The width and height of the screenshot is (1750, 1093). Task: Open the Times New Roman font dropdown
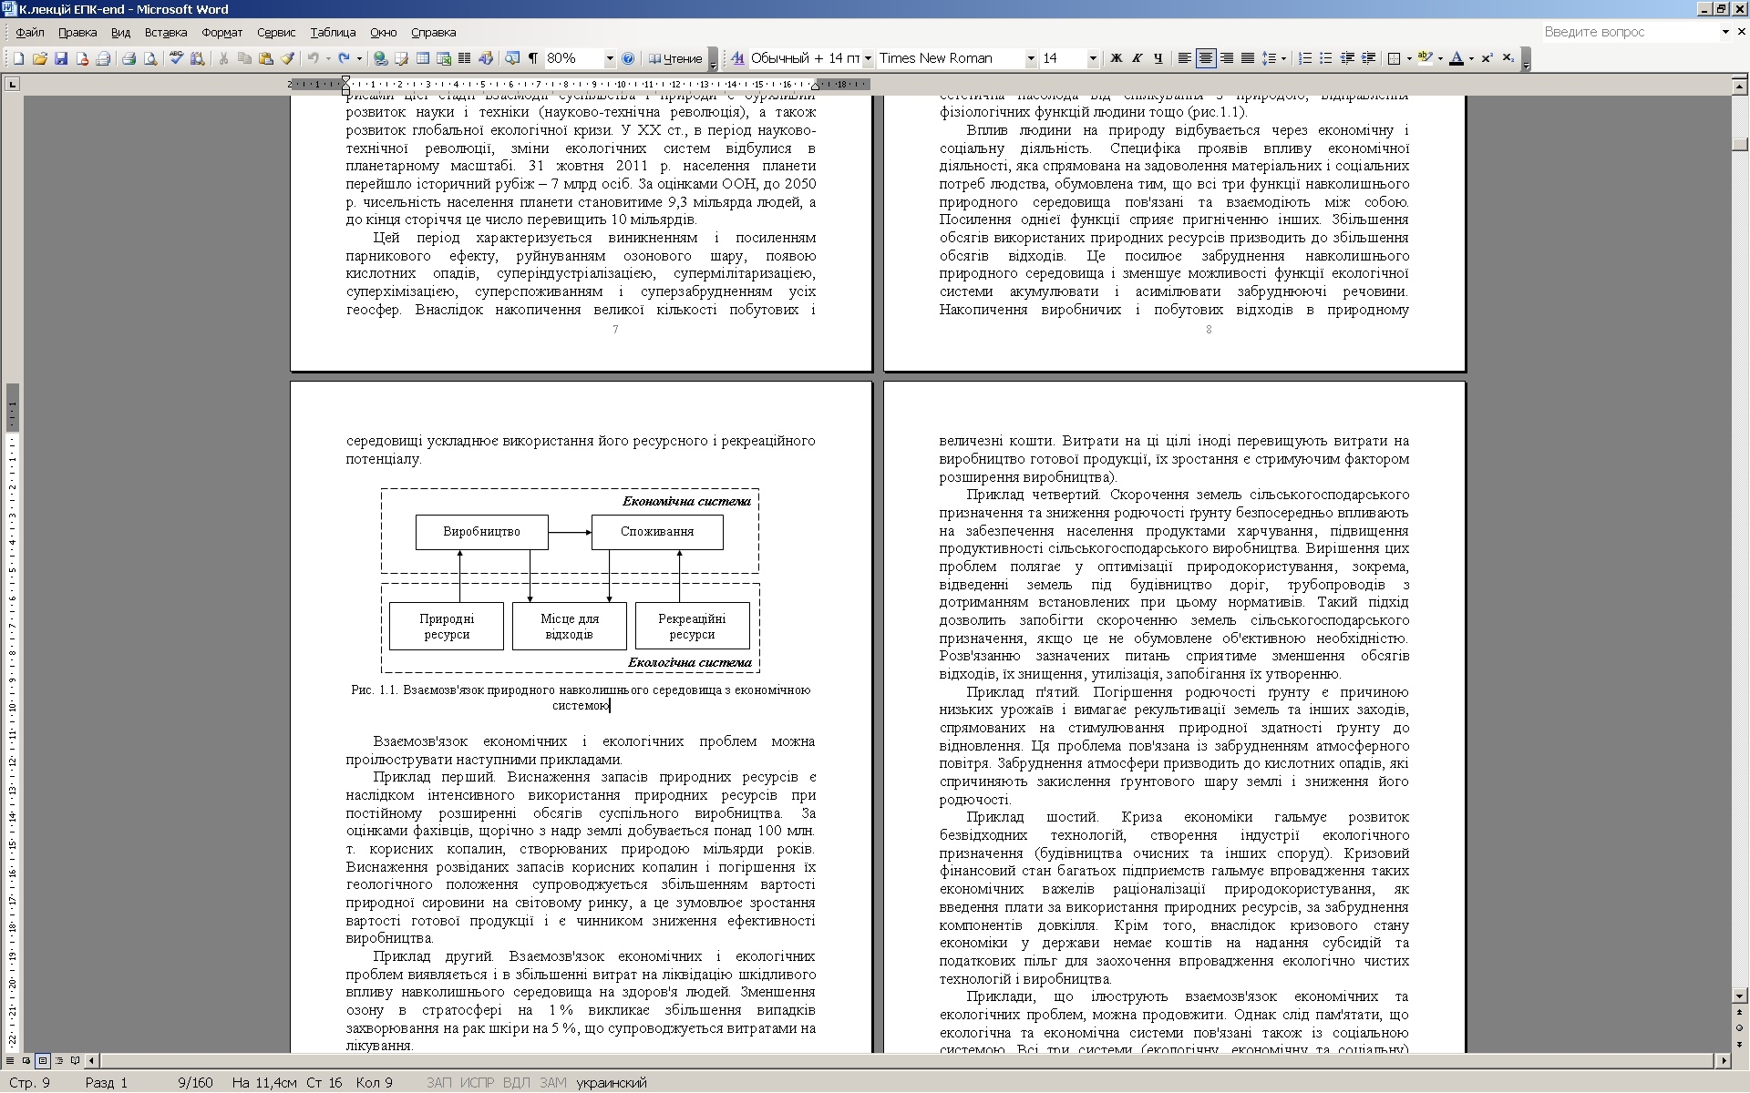pos(1031,58)
